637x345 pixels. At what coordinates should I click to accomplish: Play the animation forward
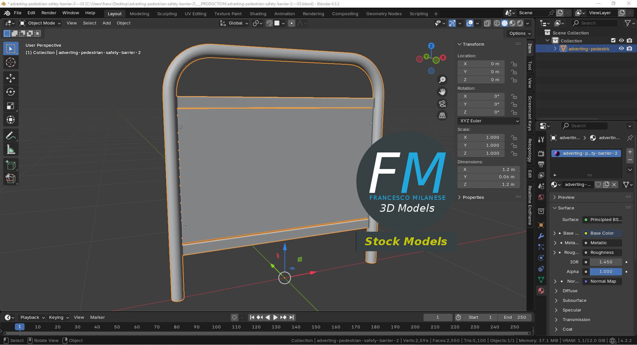pos(275,317)
